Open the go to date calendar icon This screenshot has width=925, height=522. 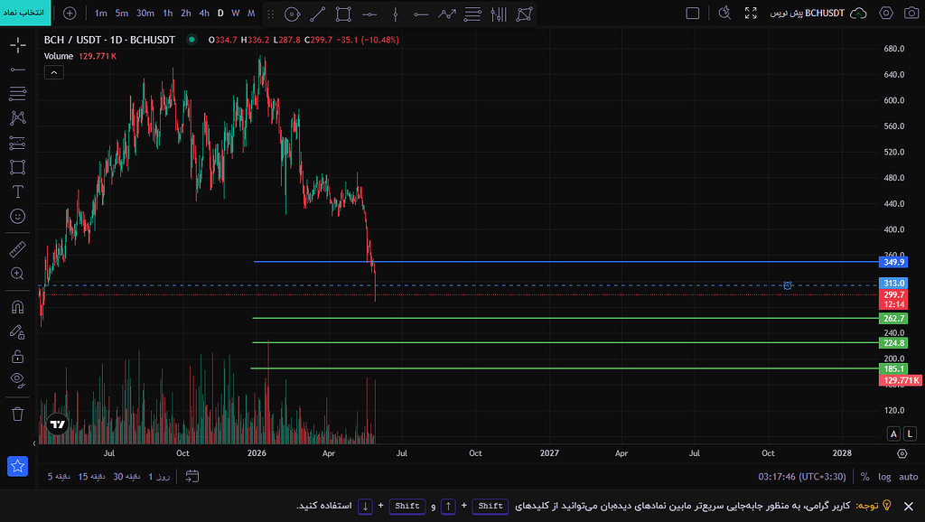click(192, 476)
